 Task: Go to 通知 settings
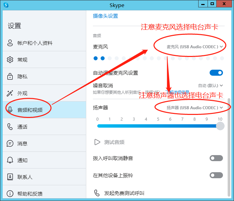click(44, 160)
